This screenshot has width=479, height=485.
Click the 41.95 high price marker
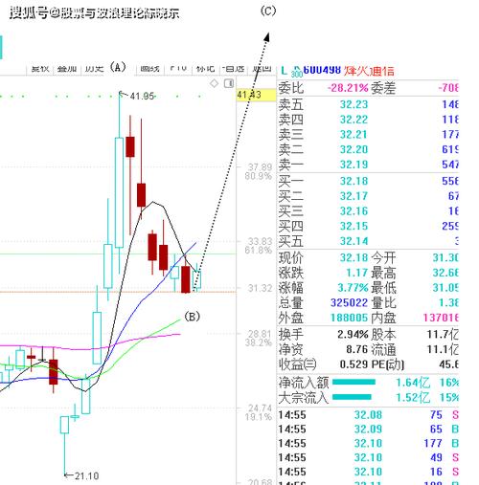[x=143, y=96]
